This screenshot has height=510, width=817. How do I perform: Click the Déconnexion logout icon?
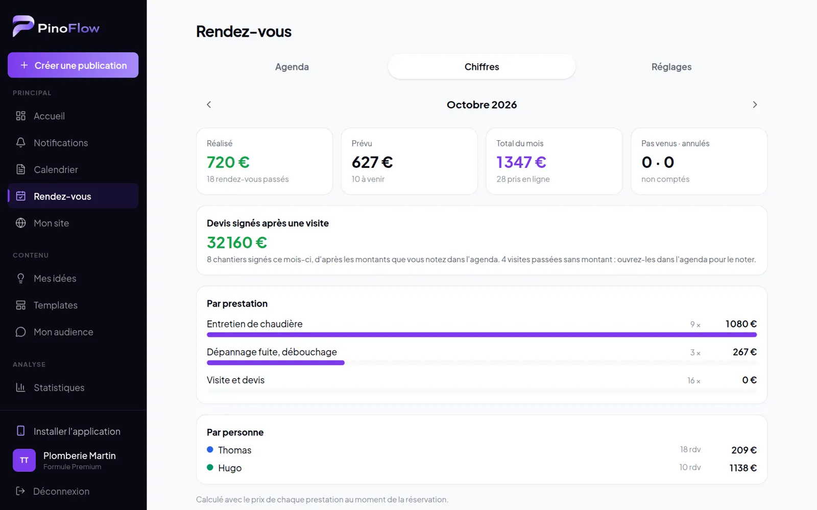20,491
